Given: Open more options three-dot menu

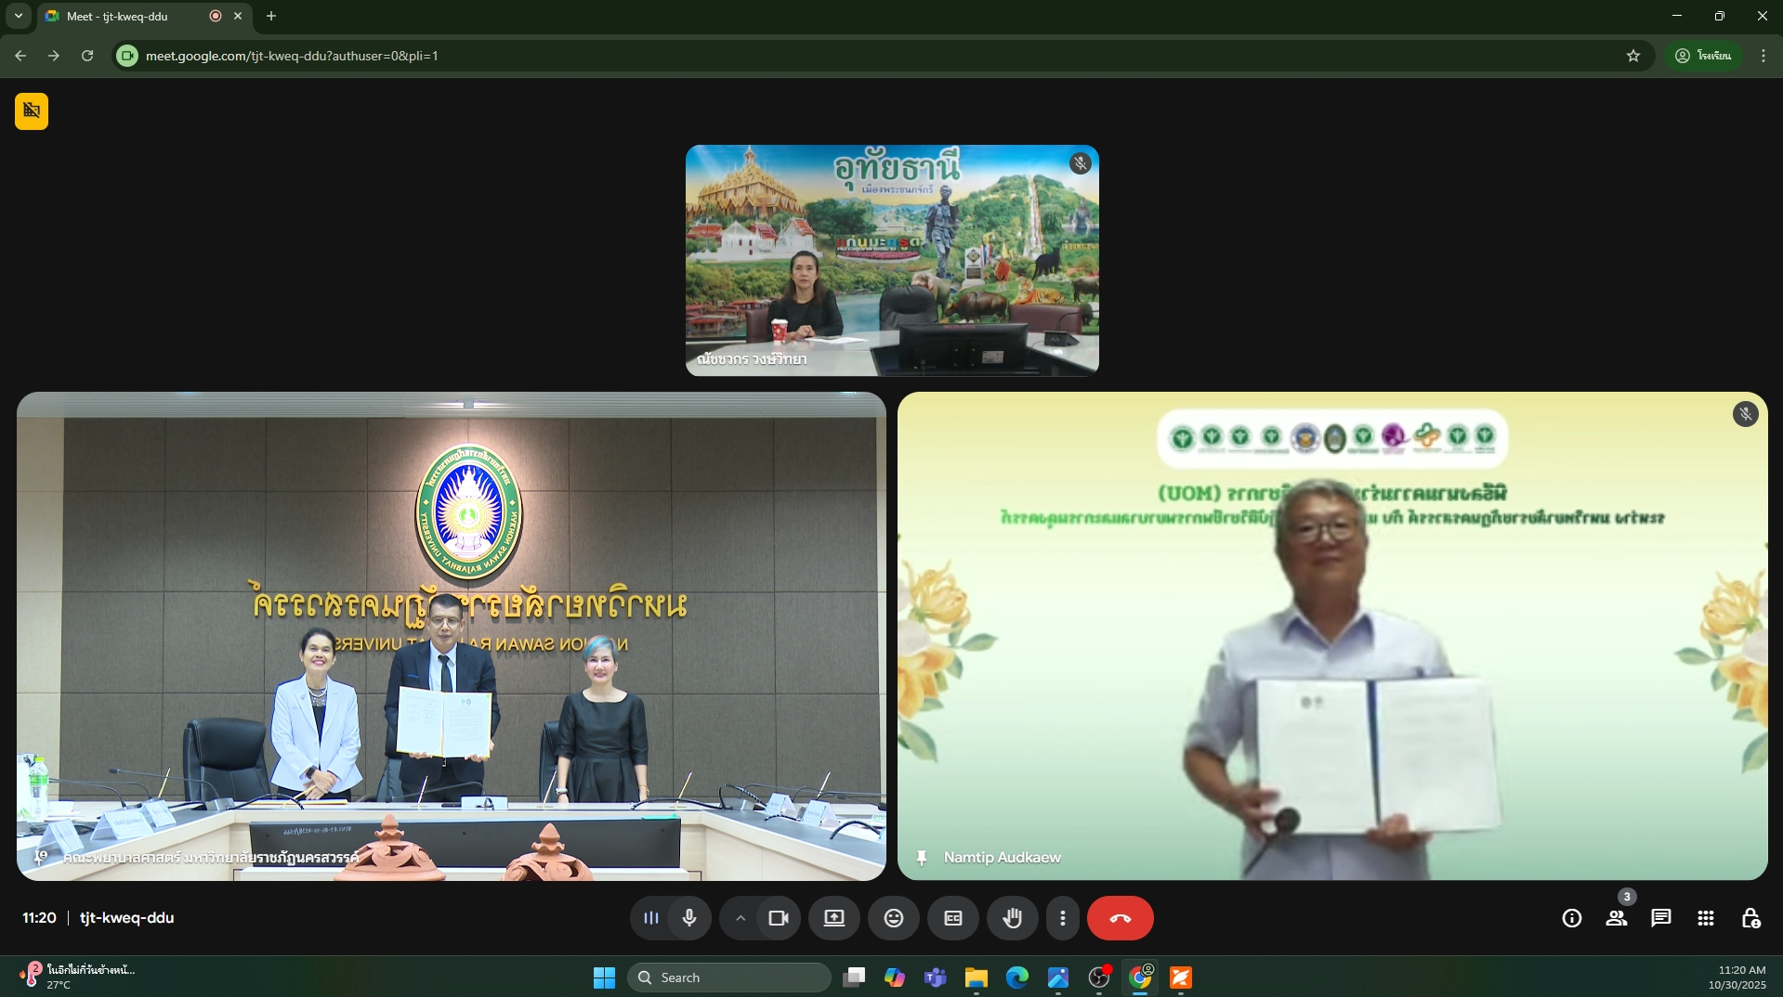Looking at the screenshot, I should (1062, 918).
